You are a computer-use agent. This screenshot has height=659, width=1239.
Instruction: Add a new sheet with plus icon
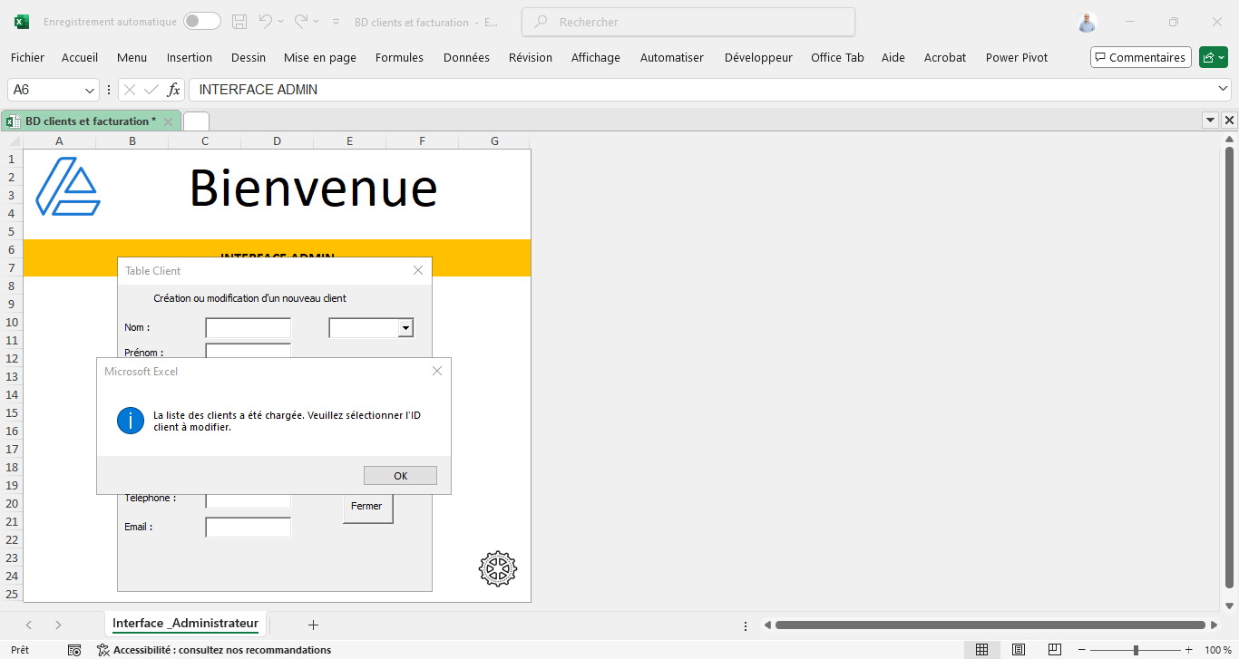[x=313, y=625]
